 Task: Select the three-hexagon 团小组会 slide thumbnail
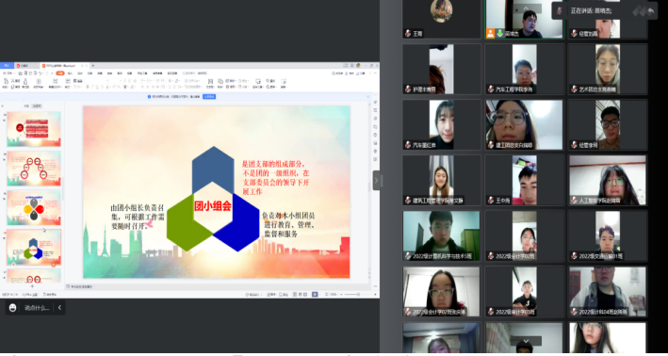coord(34,247)
